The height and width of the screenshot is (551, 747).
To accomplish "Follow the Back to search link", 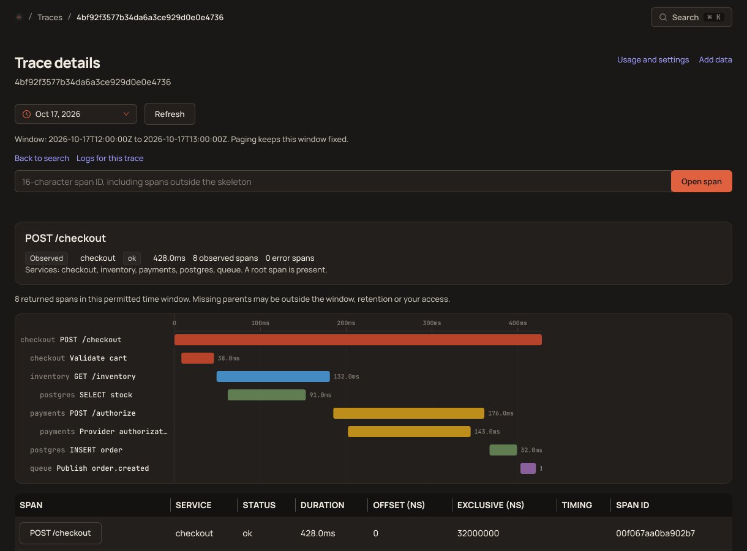I will click(x=42, y=158).
